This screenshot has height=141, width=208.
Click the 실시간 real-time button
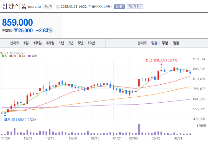pos(119,6)
